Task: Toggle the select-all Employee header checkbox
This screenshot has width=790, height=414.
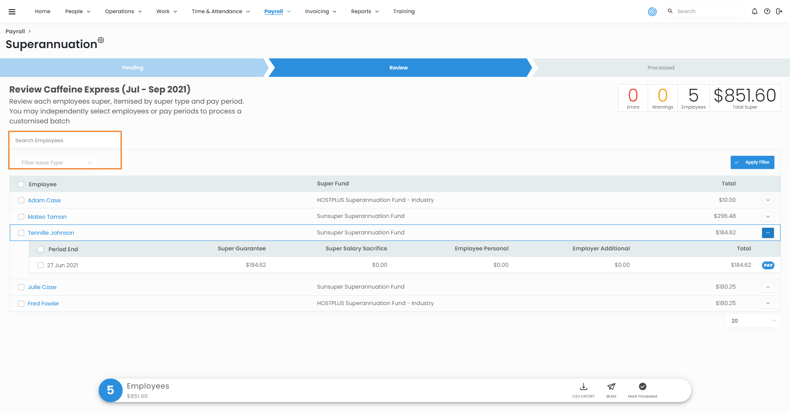Action: 21,184
